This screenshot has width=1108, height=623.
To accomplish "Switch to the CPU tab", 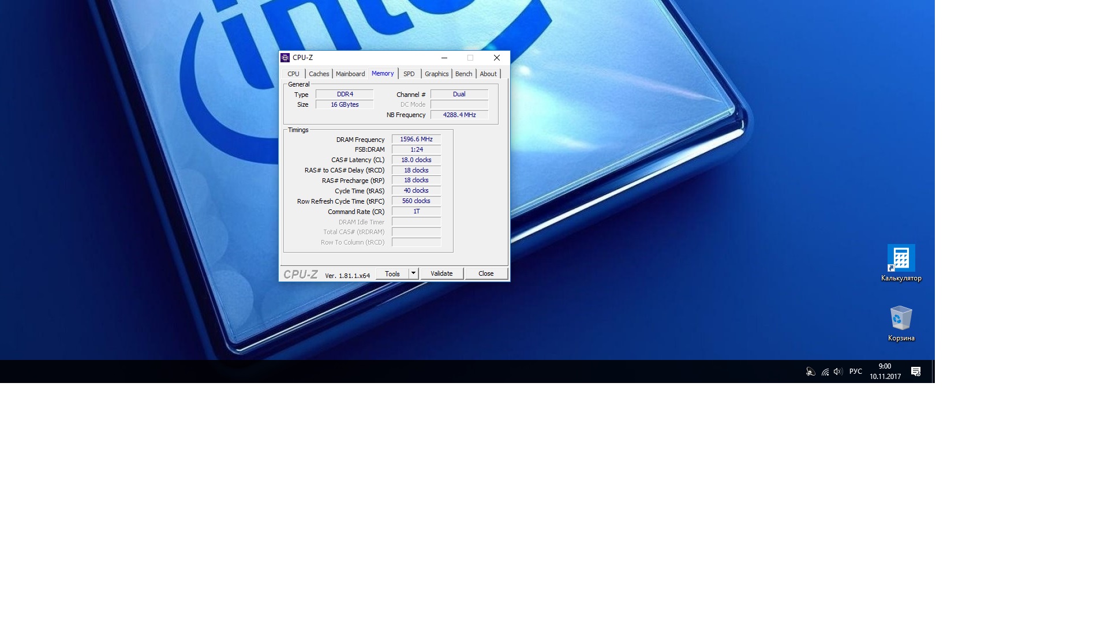I will [293, 74].
